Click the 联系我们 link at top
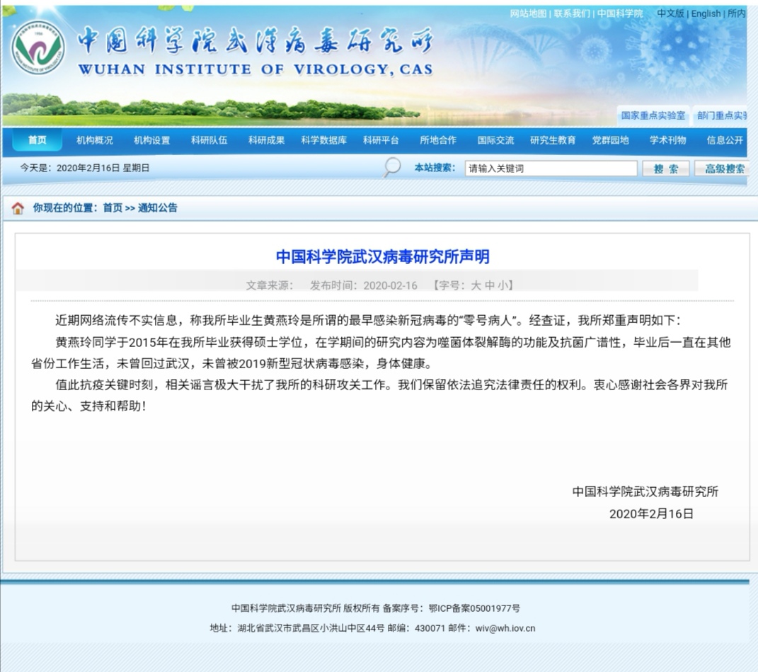 572,13
